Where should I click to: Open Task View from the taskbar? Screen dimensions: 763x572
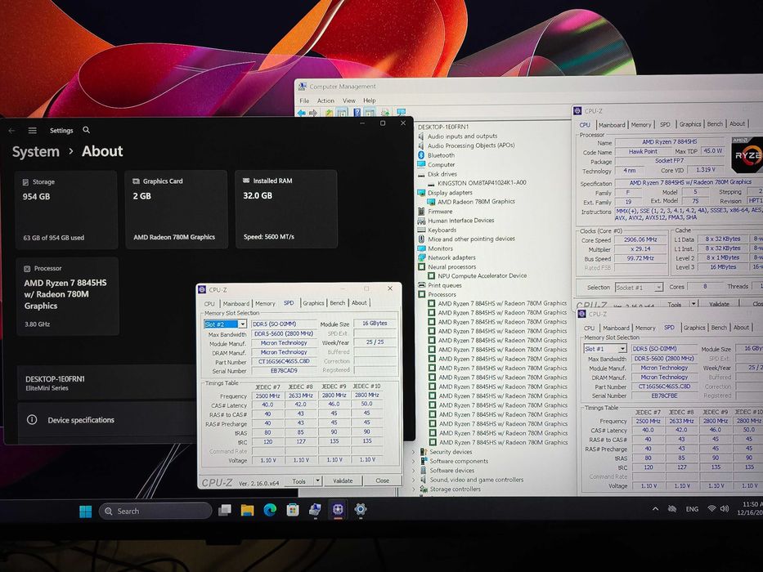click(x=225, y=510)
